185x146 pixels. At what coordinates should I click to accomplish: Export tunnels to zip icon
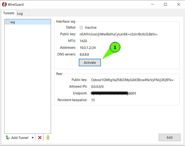(x=48, y=138)
